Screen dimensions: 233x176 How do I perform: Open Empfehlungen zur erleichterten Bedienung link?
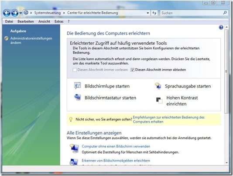(x=169, y=120)
